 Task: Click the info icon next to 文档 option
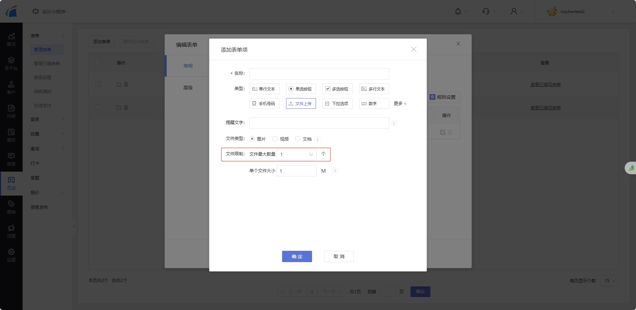317,139
